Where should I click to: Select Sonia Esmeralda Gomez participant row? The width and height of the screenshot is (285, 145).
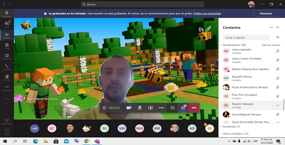tap(251, 121)
